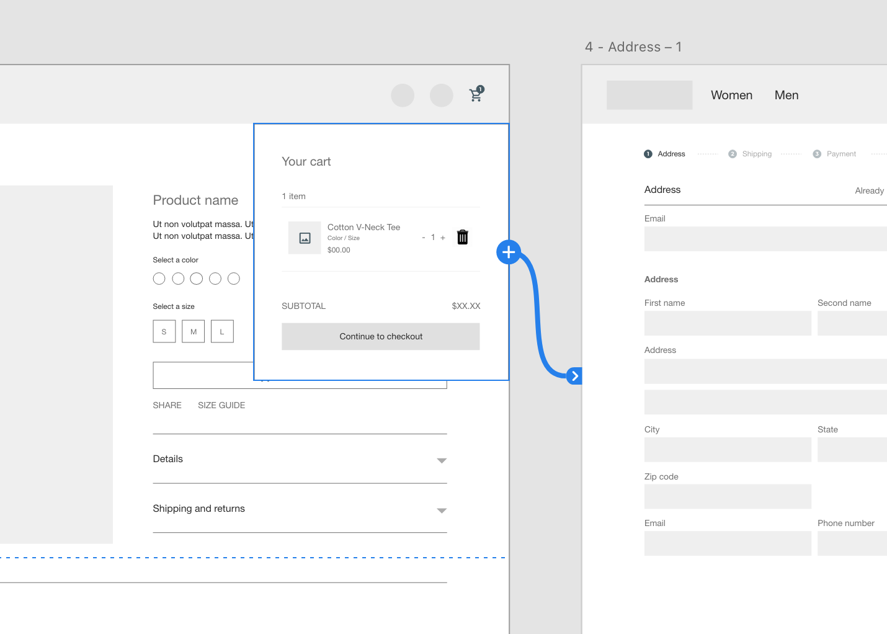Decrease cart item quantity with minus sign

click(424, 238)
